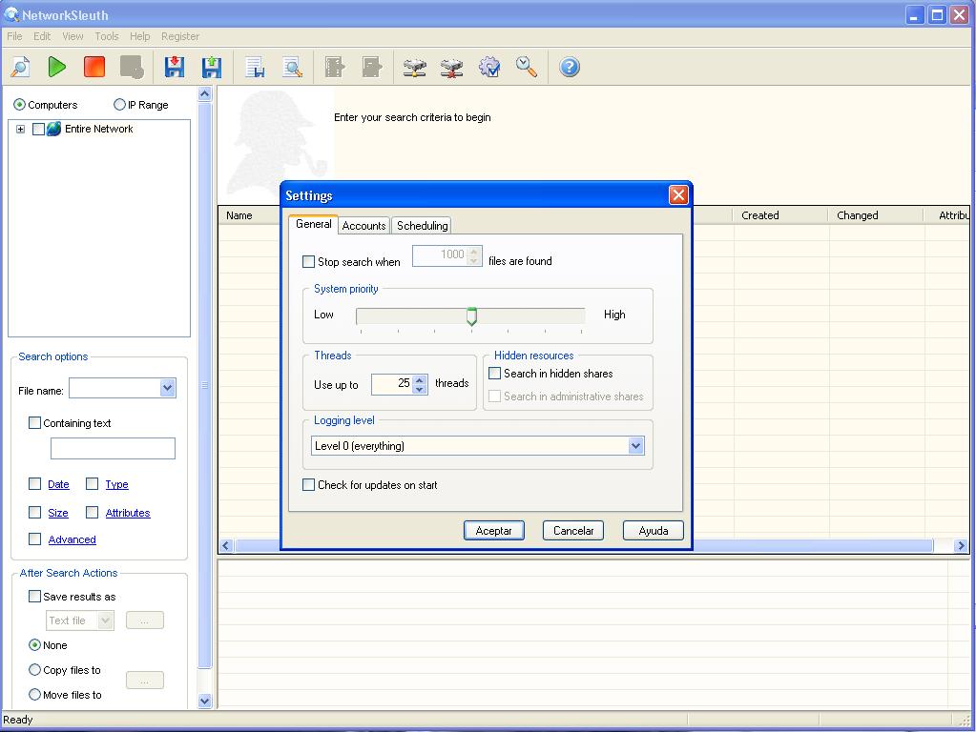Open the Advanced search options link
The image size is (976, 732).
coord(73,539)
